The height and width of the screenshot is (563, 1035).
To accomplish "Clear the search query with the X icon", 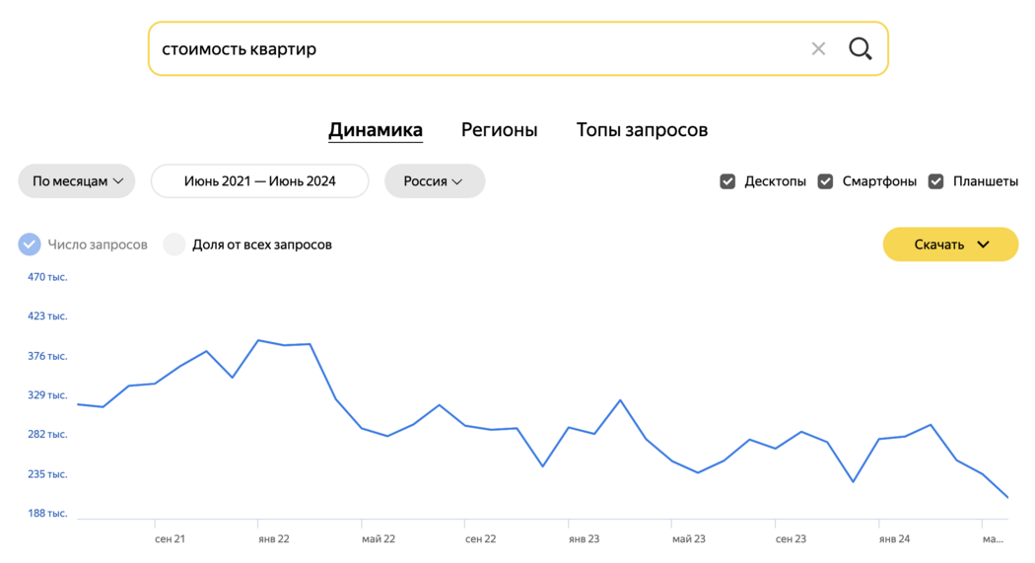I will point(818,49).
